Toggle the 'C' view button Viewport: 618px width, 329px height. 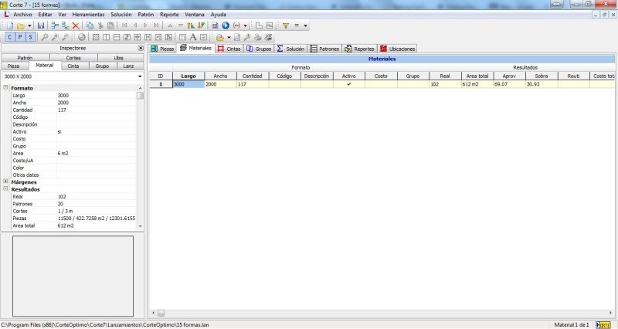(x=9, y=37)
